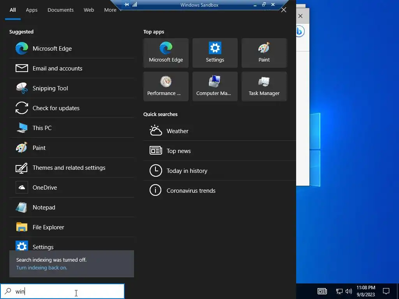Screen dimensions: 399x299
Task: Launch Paint from the Suggested list
Action: click(72, 148)
